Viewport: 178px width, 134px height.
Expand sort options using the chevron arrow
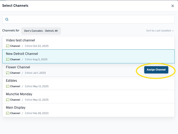tap(173, 31)
